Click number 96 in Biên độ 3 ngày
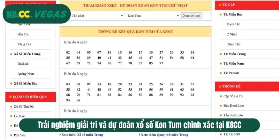Viewport: 279px width, 139px height. 78,100
